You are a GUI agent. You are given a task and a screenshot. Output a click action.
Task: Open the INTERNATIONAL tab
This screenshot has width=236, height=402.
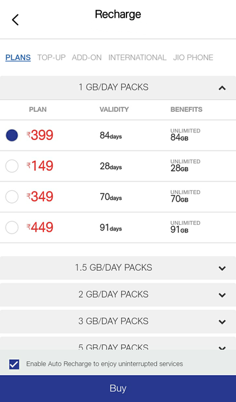(137, 57)
